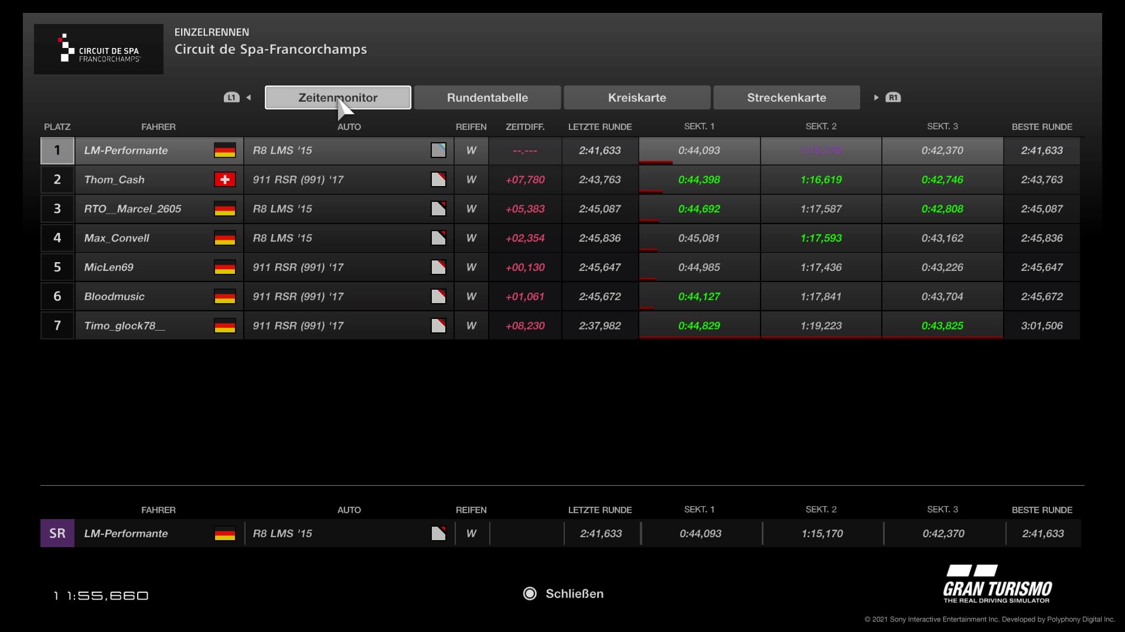Click Thom_Cash's Swiss flag icon
This screenshot has height=632, width=1125.
(224, 180)
